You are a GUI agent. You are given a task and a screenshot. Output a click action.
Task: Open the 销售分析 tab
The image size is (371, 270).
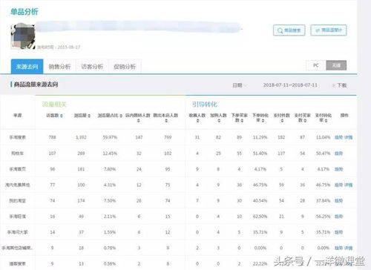click(x=59, y=67)
